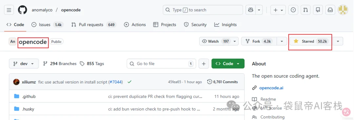Switch to the Issues tab
Screen dimensions: 354x120
(48, 25)
